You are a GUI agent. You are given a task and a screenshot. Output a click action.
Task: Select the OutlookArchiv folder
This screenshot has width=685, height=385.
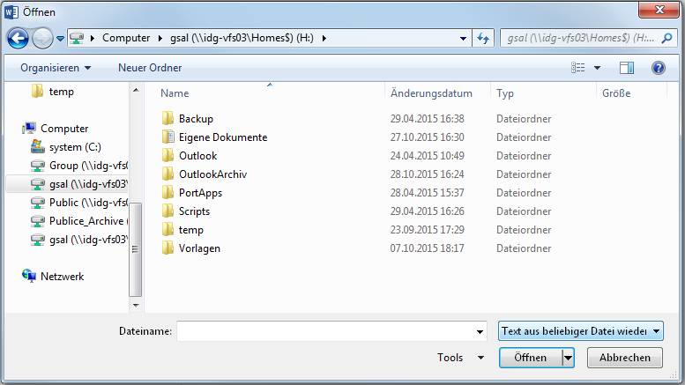pos(212,174)
